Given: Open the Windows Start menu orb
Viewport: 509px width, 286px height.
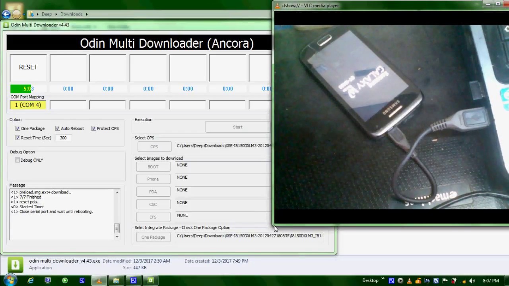Looking at the screenshot, I should tap(10, 280).
